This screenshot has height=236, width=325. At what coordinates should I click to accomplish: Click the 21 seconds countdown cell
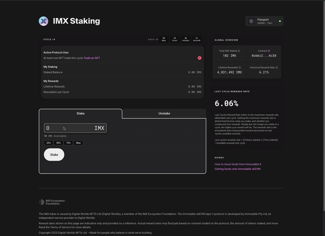pyautogui.click(x=197, y=39)
